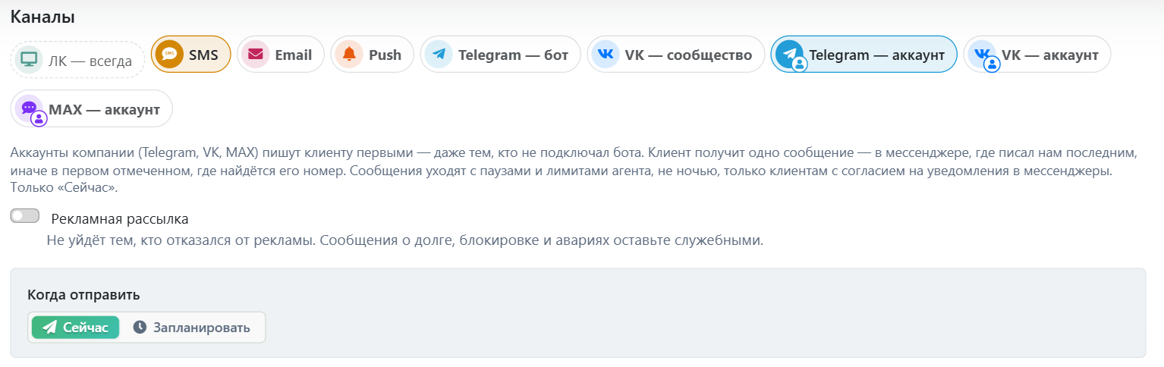The width and height of the screenshot is (1164, 367).
Task: Click the «Когда отправить» heading
Action: 83,295
